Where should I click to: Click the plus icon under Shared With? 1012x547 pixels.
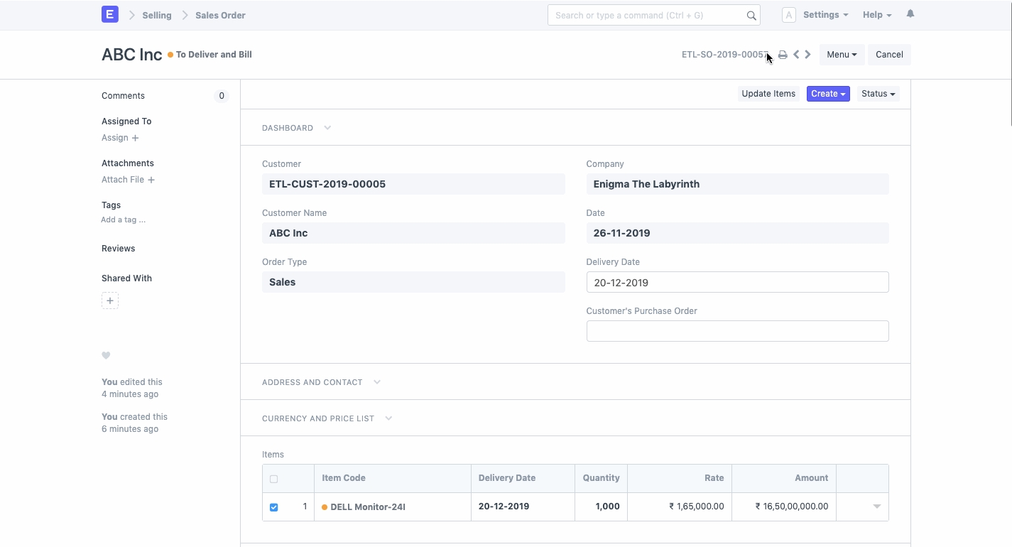pos(110,300)
